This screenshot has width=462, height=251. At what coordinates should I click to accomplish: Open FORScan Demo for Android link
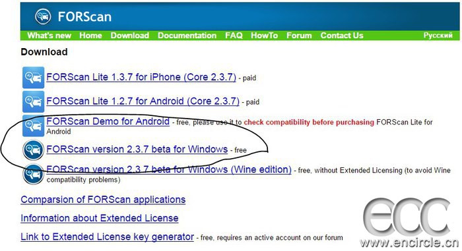coord(108,121)
